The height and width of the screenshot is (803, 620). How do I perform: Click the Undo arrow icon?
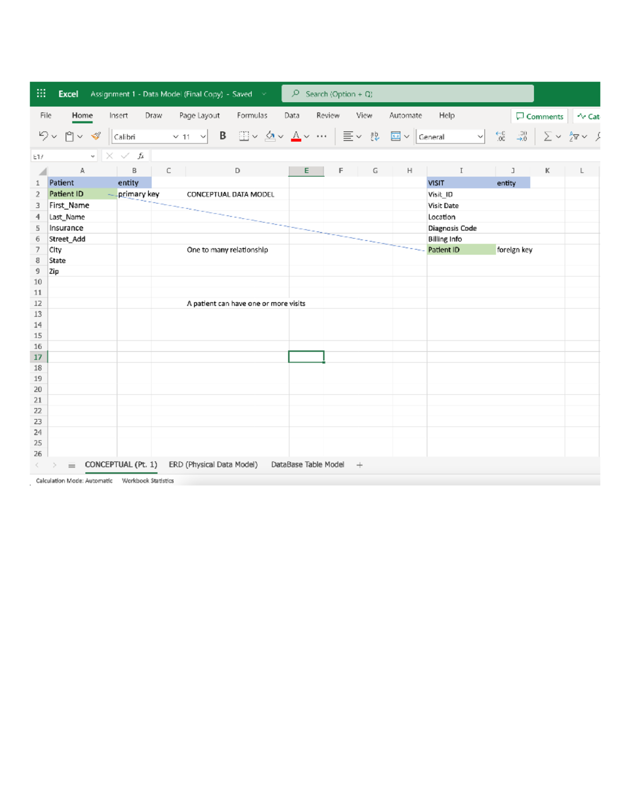click(43, 136)
